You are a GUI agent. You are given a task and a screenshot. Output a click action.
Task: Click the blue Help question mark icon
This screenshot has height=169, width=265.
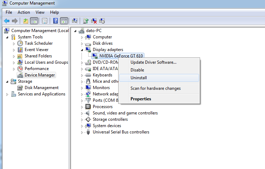coord(55,21)
